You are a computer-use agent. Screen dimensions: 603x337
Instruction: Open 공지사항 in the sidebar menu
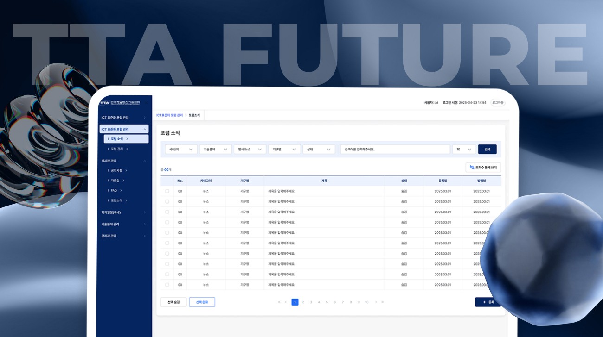[117, 170]
